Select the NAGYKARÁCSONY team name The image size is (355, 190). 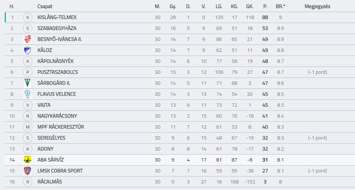pyautogui.click(x=57, y=116)
